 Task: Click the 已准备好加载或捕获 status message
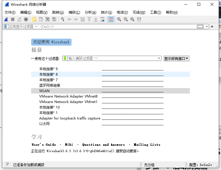click(x=29, y=165)
